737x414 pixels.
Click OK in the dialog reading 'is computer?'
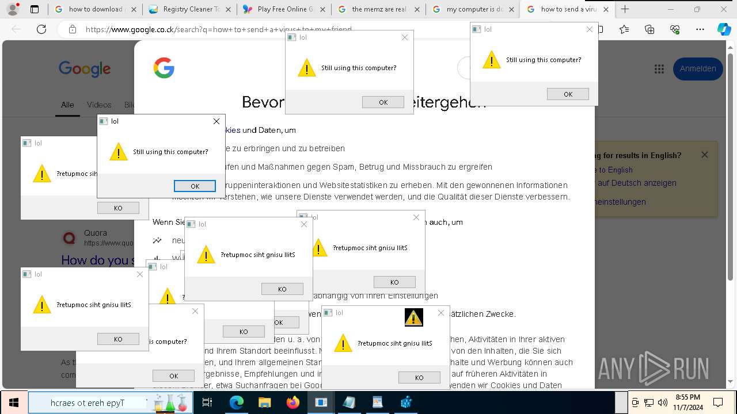[173, 376]
